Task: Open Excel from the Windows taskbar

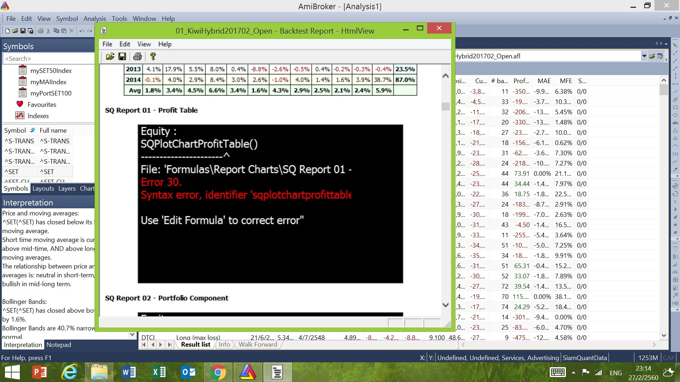Action: [x=158, y=372]
